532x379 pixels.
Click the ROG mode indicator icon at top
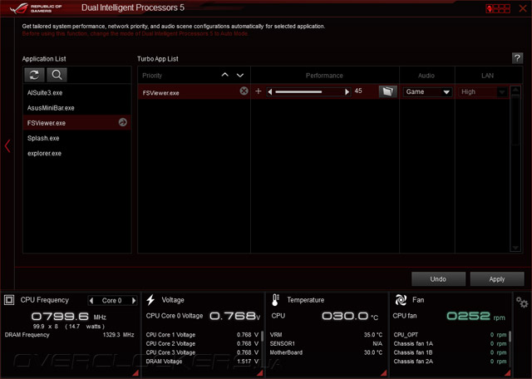click(498, 8)
